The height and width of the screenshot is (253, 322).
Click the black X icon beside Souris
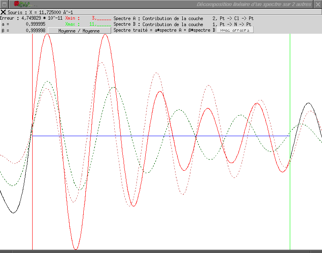[3, 12]
